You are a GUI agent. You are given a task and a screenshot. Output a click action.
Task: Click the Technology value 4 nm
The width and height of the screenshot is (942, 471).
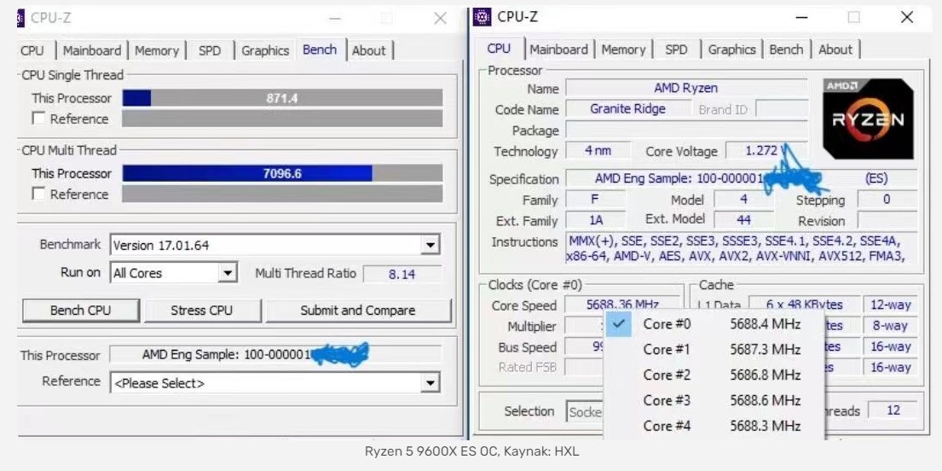[x=598, y=150]
